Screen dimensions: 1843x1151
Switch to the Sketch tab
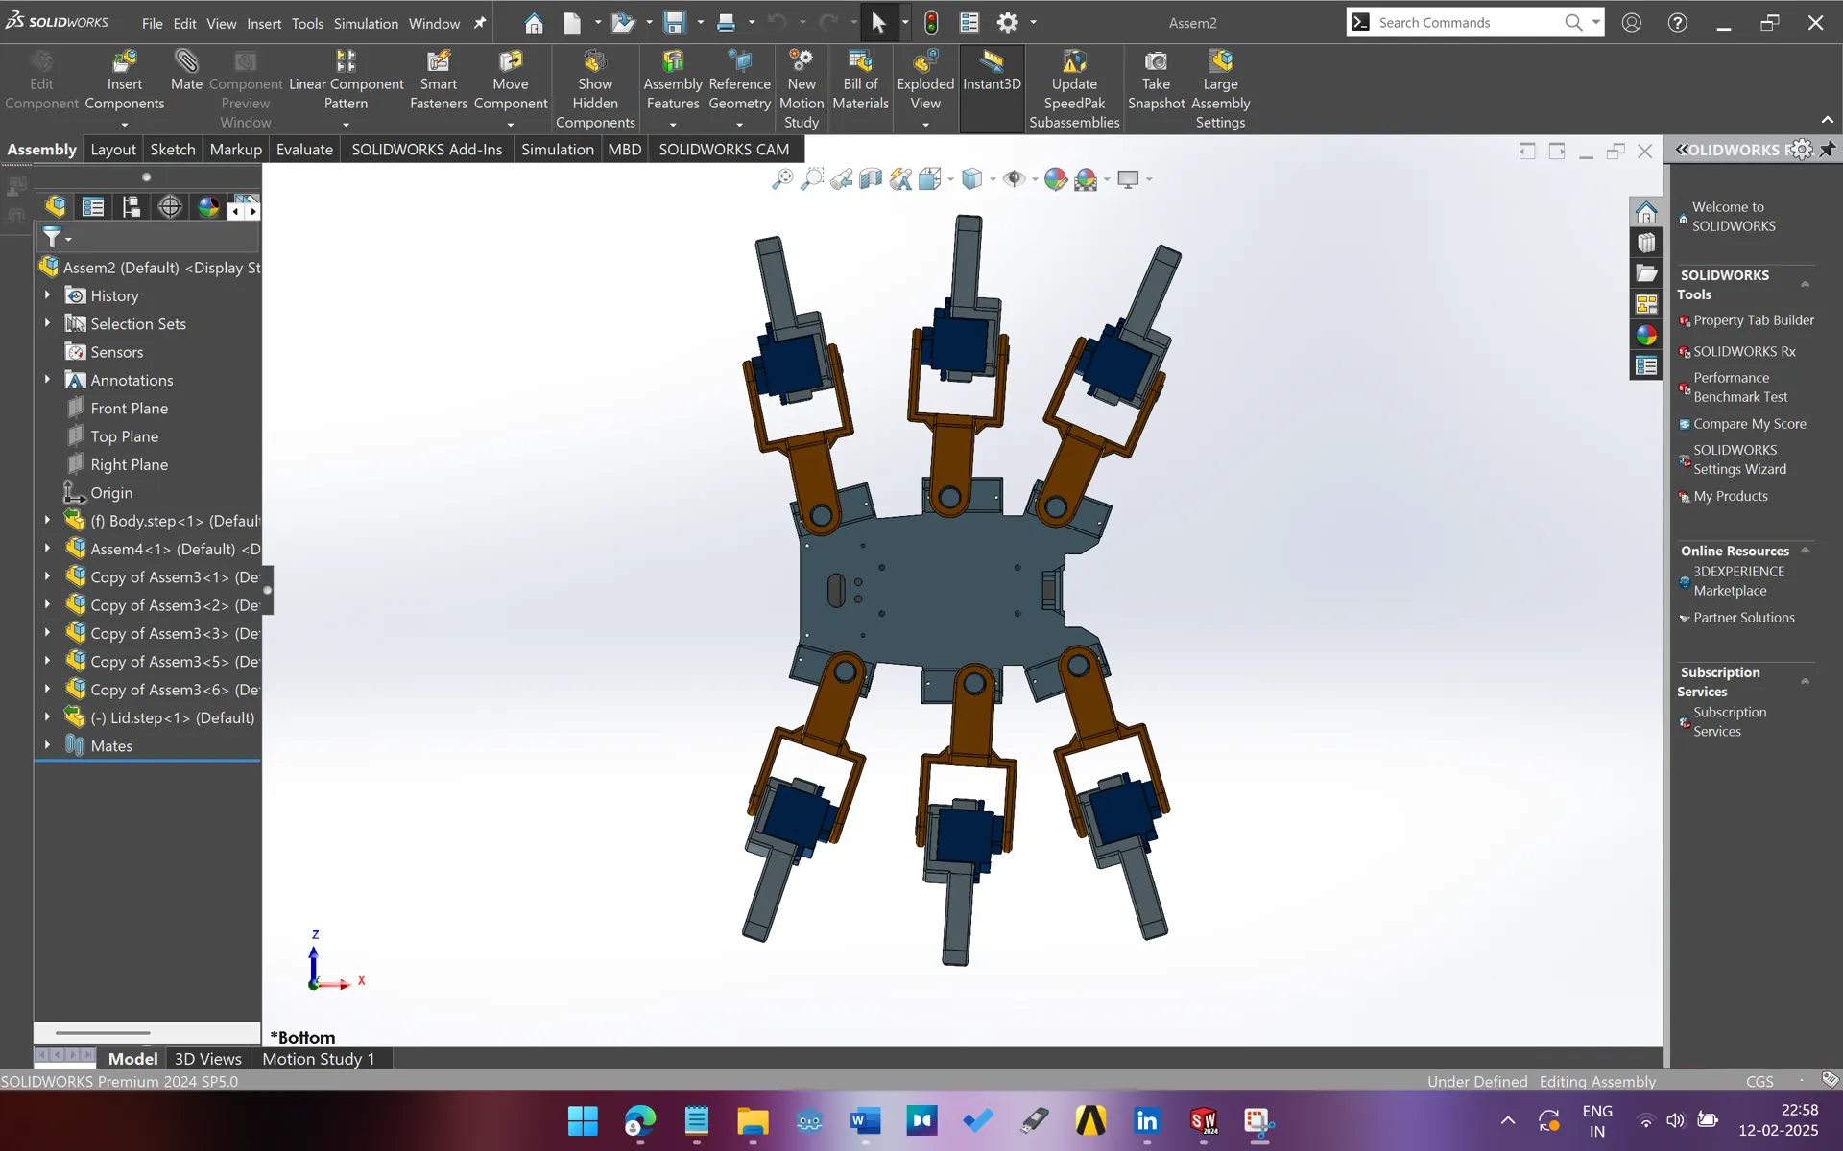tap(173, 150)
